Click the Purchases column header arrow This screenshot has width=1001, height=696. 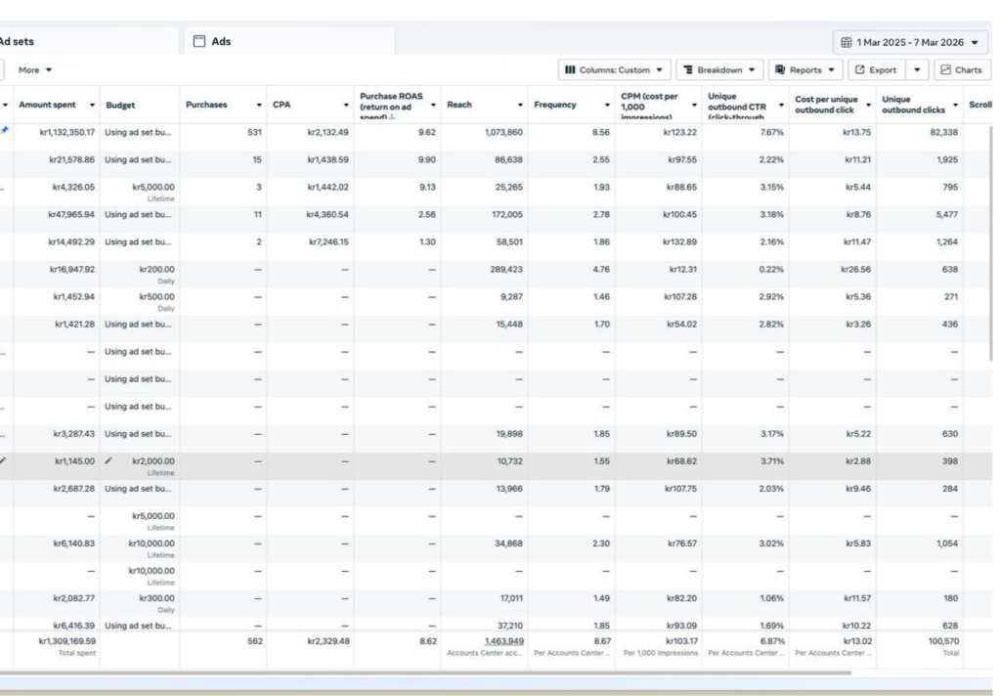pyautogui.click(x=259, y=105)
